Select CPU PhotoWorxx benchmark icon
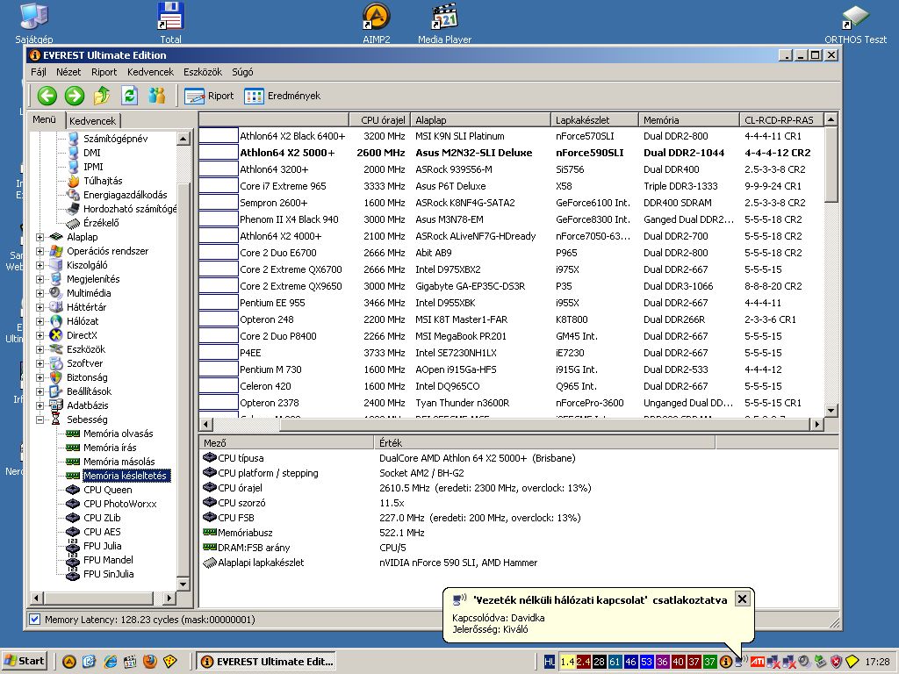Screen dimensions: 899x674 [x=73, y=504]
